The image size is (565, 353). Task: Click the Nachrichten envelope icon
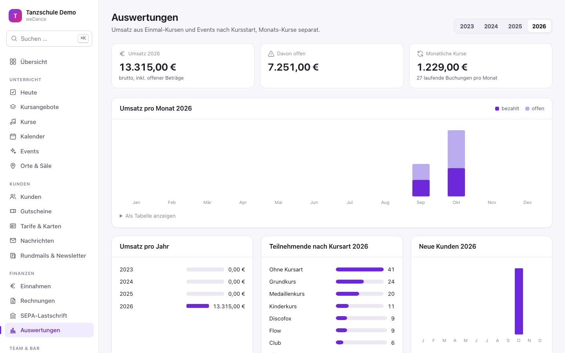click(x=13, y=240)
